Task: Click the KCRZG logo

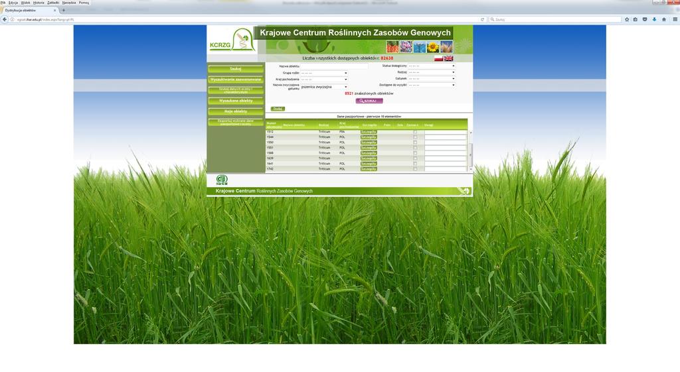Action: [232, 40]
